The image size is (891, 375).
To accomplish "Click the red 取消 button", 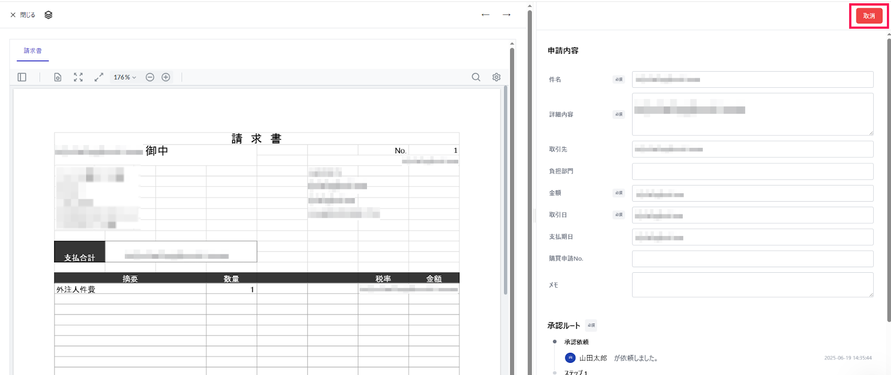I will pos(869,16).
